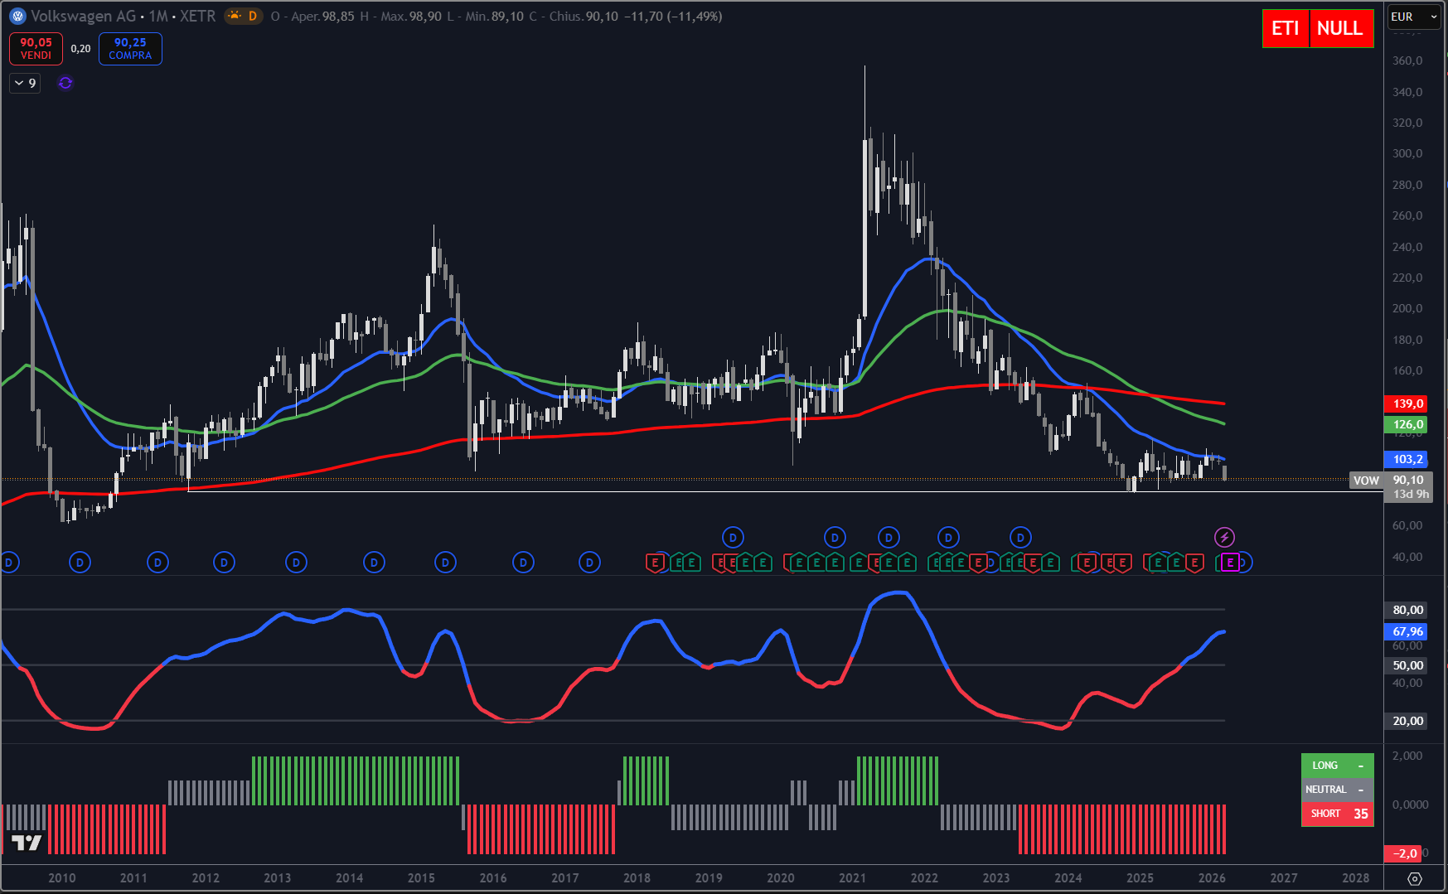
Task: Click the red NULL label box
Action: [1340, 29]
